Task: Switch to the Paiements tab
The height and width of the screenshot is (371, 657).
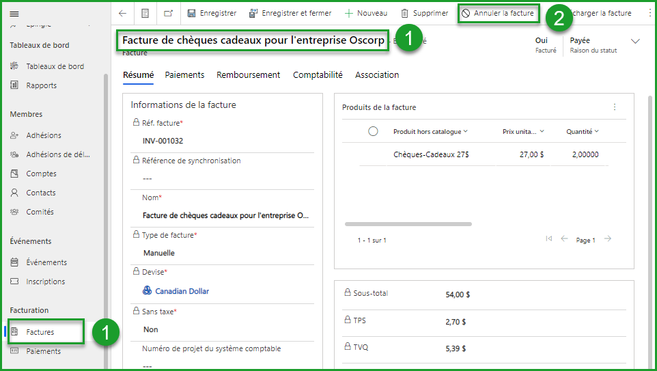Action: 184,74
